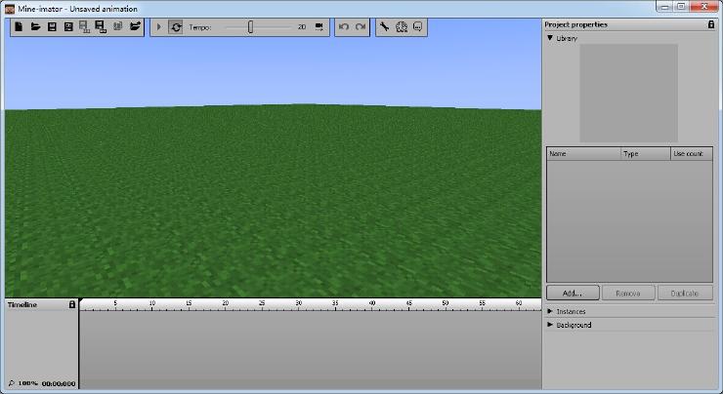Click the Save As disk icon

pyautogui.click(x=68, y=26)
